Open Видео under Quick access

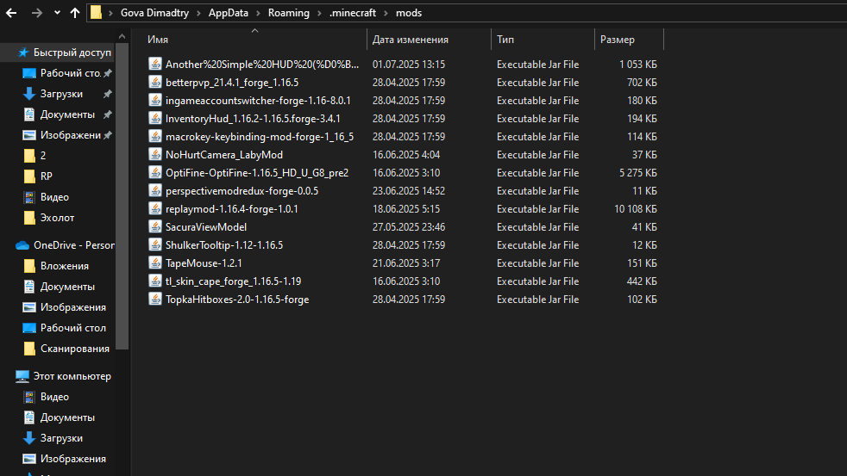(54, 197)
